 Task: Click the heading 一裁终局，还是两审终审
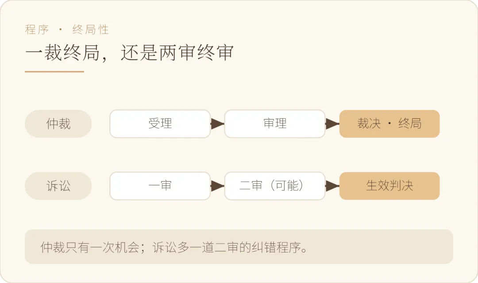[x=130, y=52]
